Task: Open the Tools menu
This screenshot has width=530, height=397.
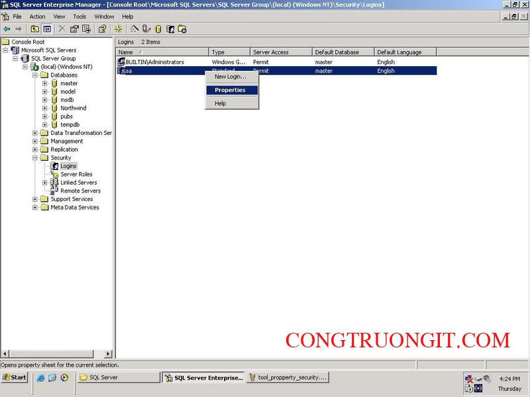Action: [x=79, y=17]
